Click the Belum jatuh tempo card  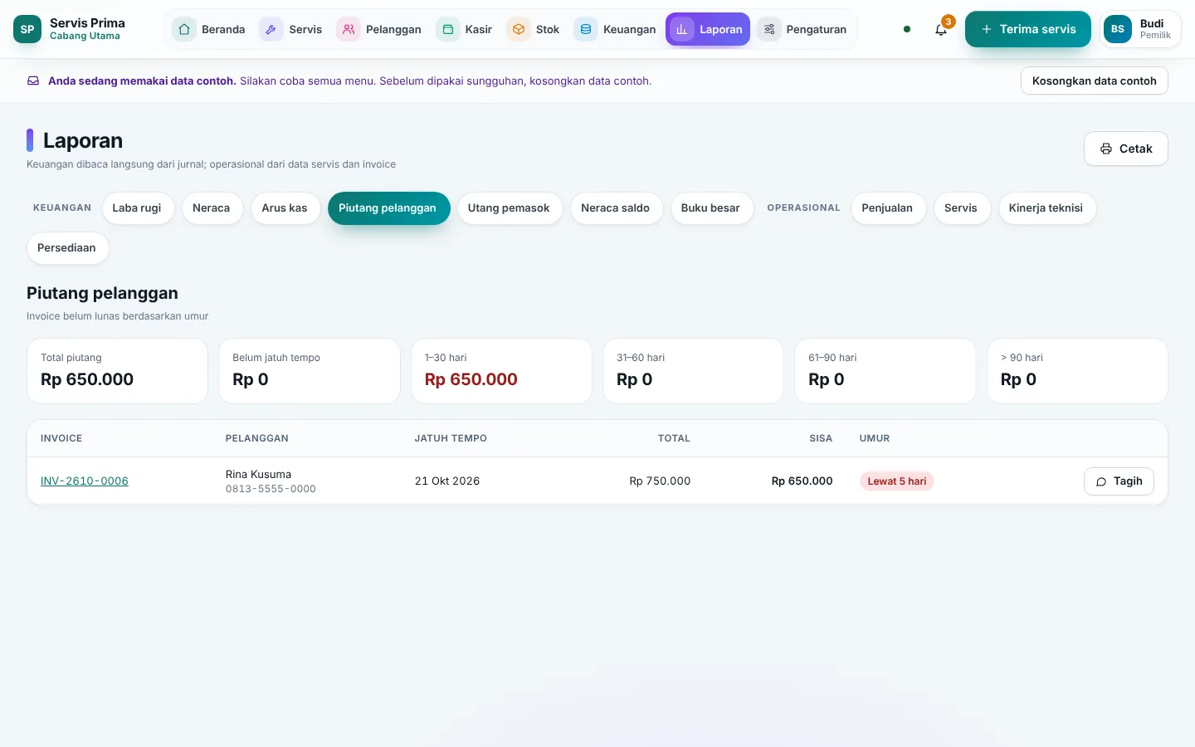pyautogui.click(x=310, y=371)
